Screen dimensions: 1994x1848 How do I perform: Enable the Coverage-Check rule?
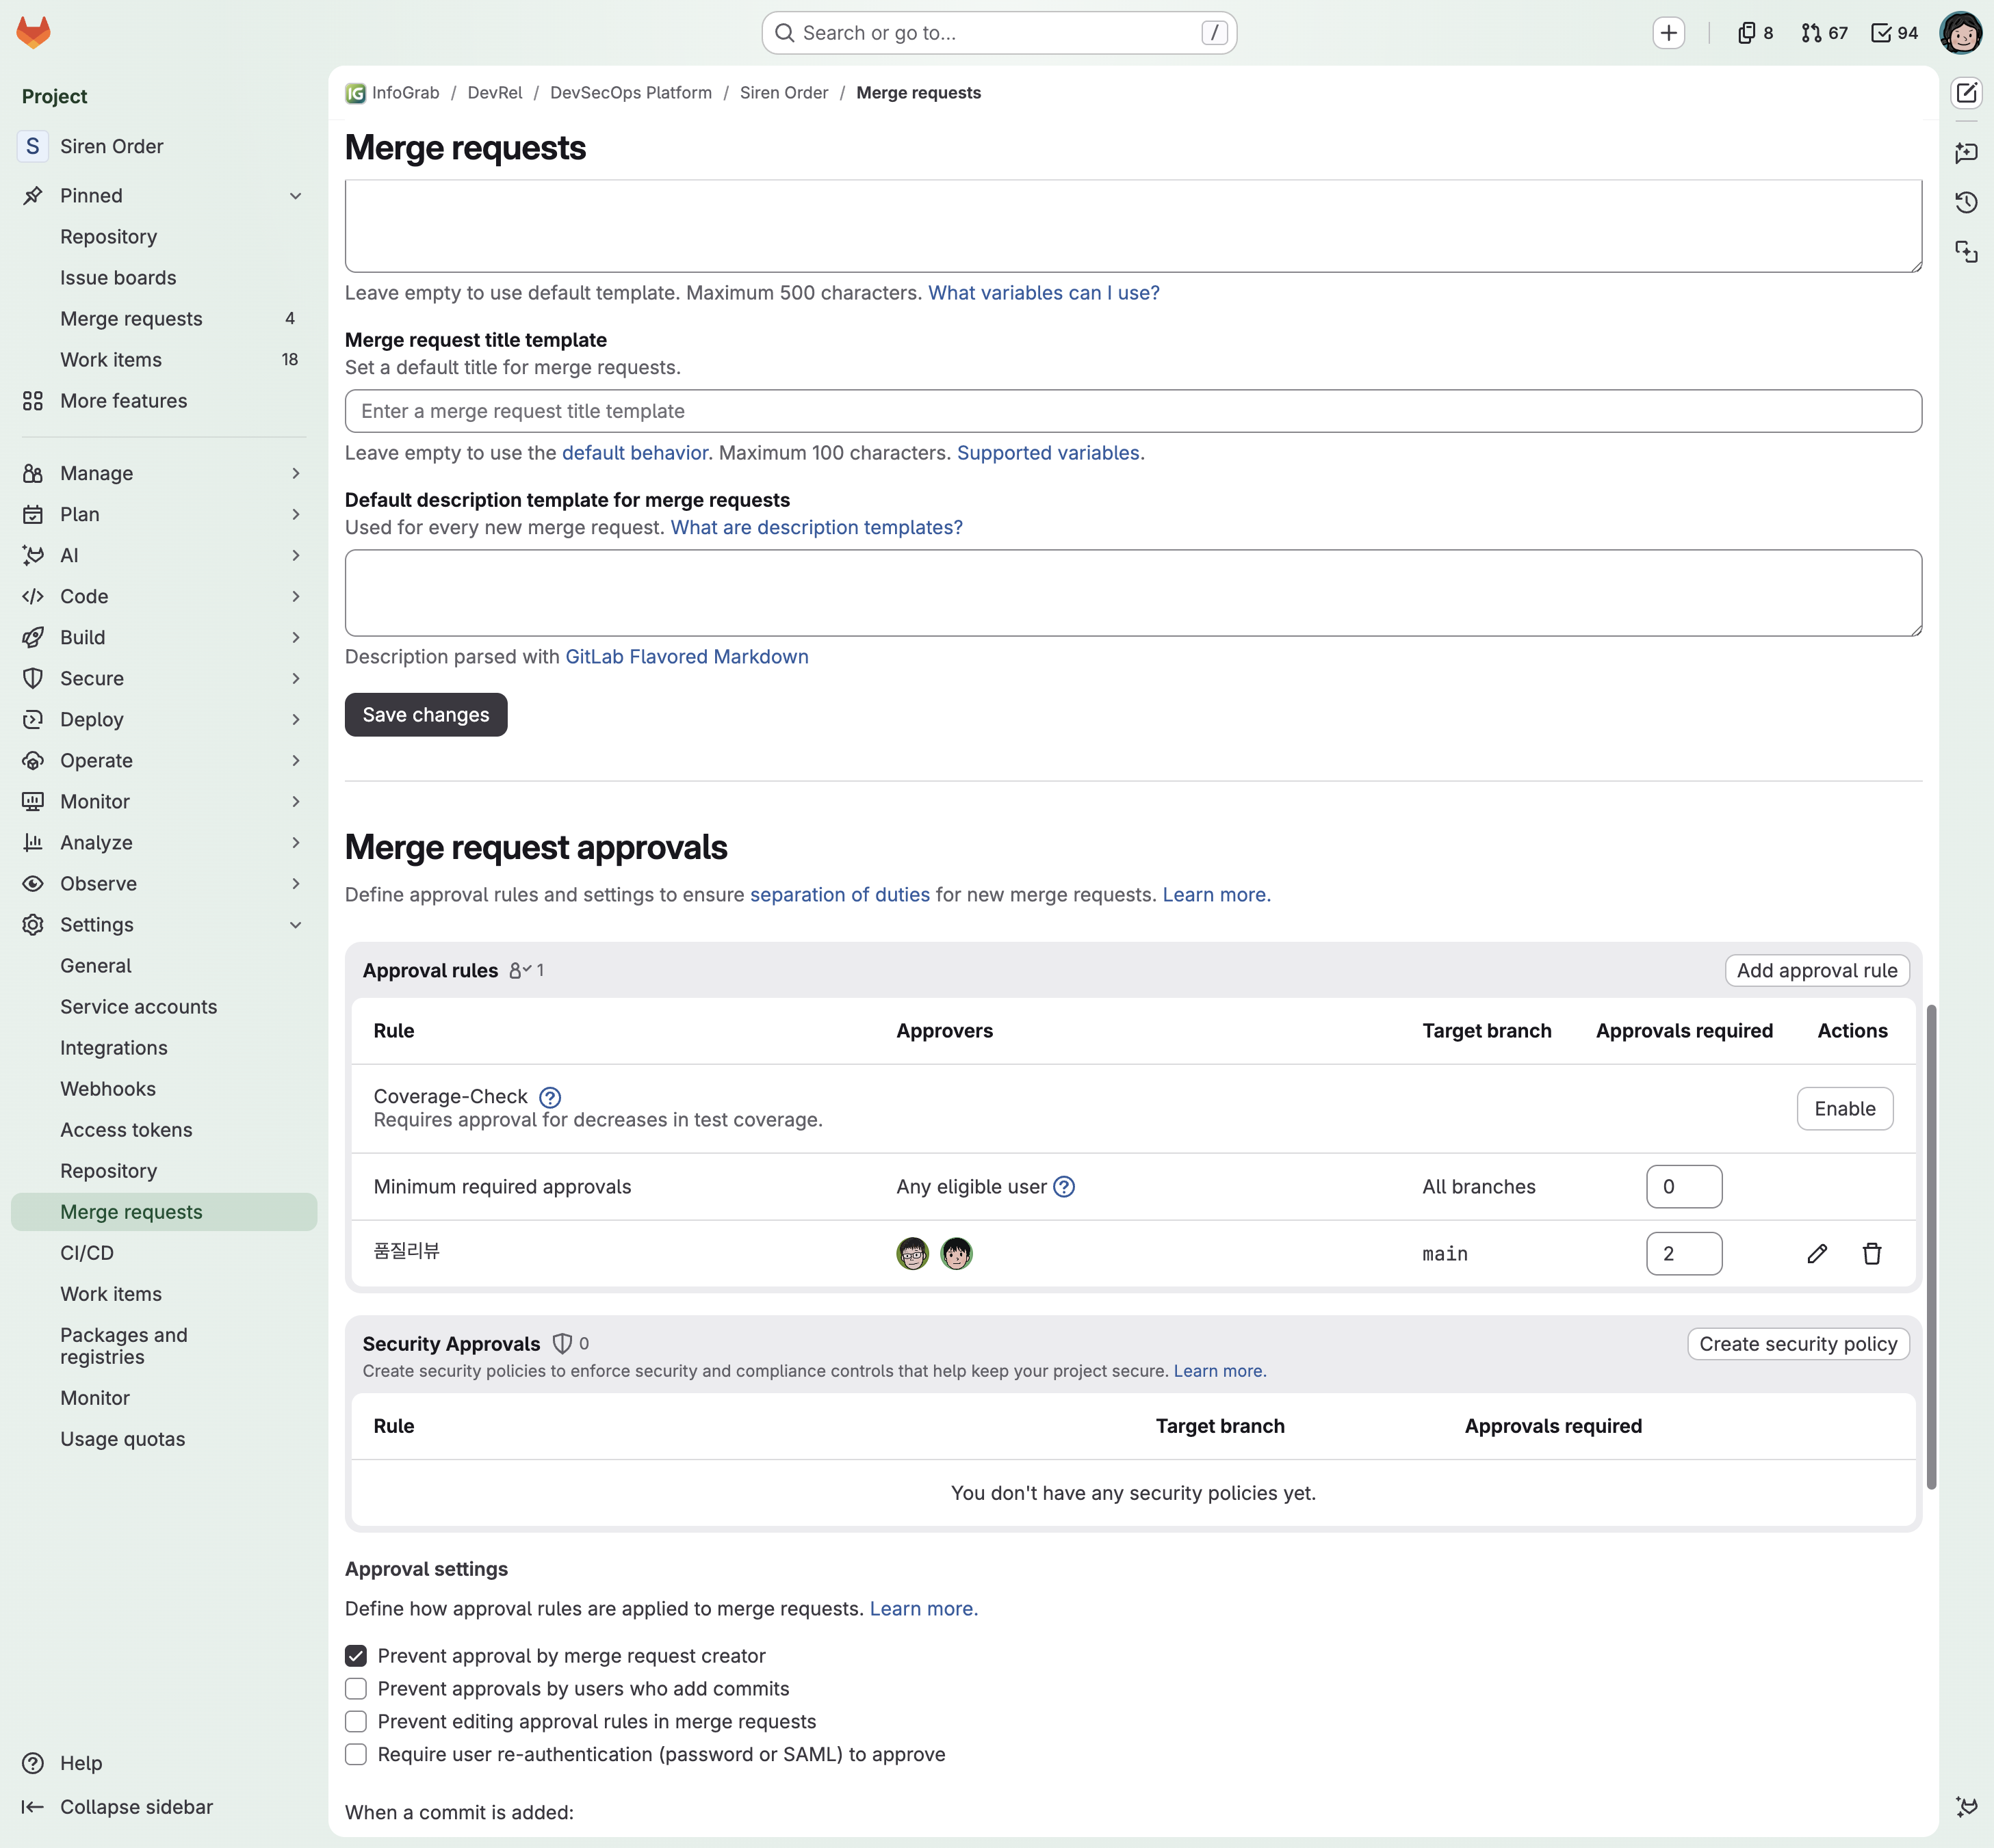tap(1844, 1109)
